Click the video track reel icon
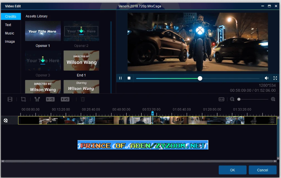281x178 pixels. coord(6,121)
